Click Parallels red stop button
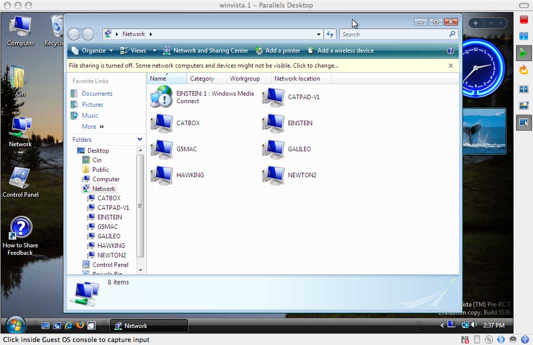 [524, 20]
